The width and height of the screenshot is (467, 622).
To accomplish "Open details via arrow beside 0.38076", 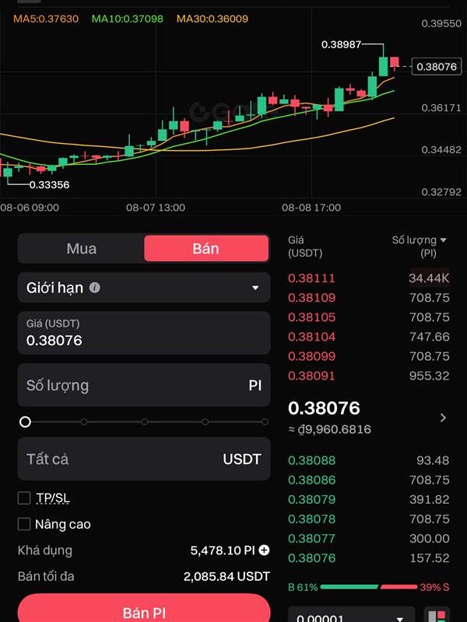I will coord(443,418).
